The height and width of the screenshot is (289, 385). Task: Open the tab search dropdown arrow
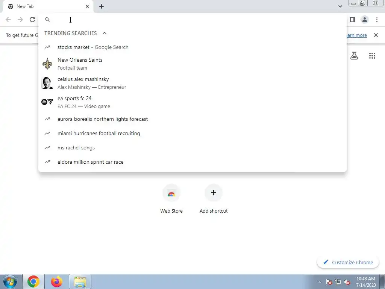click(x=340, y=6)
